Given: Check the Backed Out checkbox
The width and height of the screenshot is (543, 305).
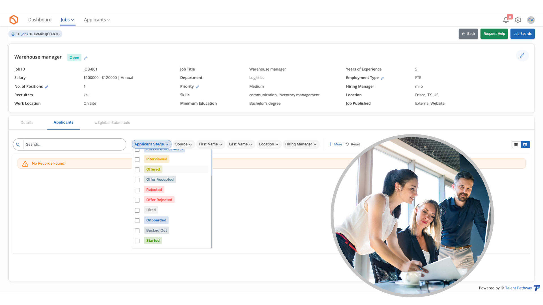Looking at the screenshot, I should point(137,231).
